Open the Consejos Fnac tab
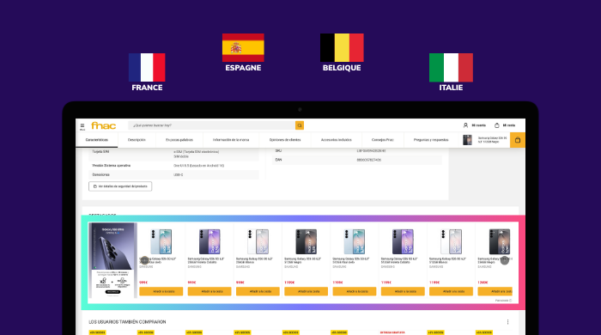The height and width of the screenshot is (335, 601). pyautogui.click(x=383, y=140)
